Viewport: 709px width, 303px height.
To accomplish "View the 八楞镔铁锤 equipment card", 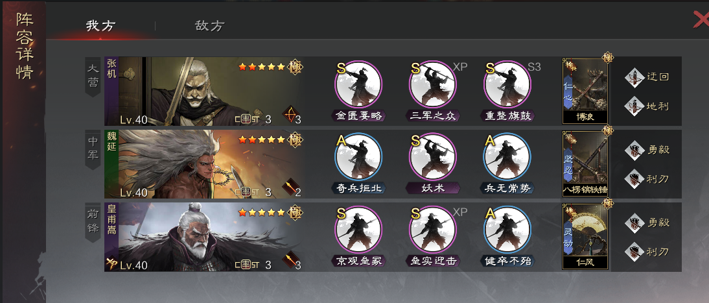I will [585, 164].
